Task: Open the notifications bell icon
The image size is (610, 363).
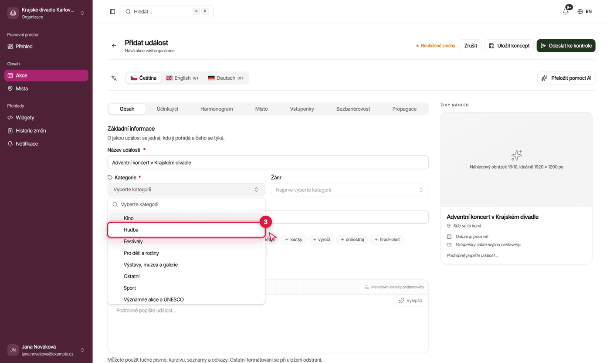Action: 566,12
